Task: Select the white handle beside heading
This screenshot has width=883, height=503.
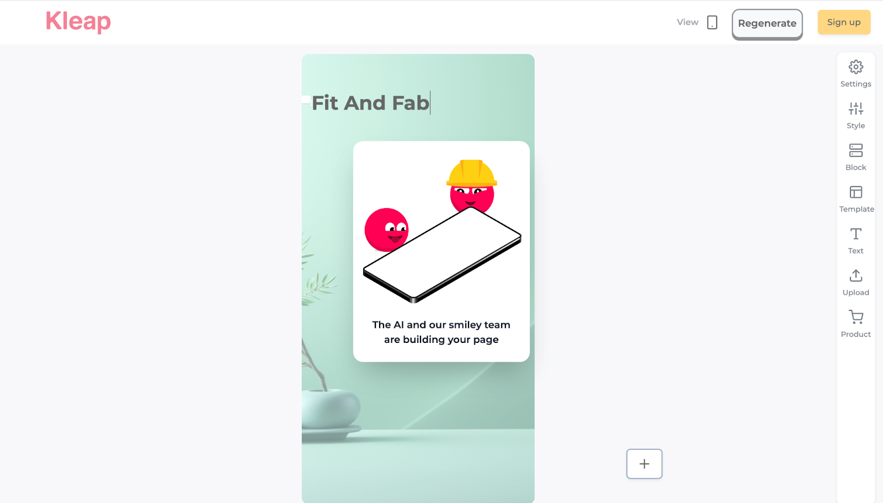Action: pos(306,99)
